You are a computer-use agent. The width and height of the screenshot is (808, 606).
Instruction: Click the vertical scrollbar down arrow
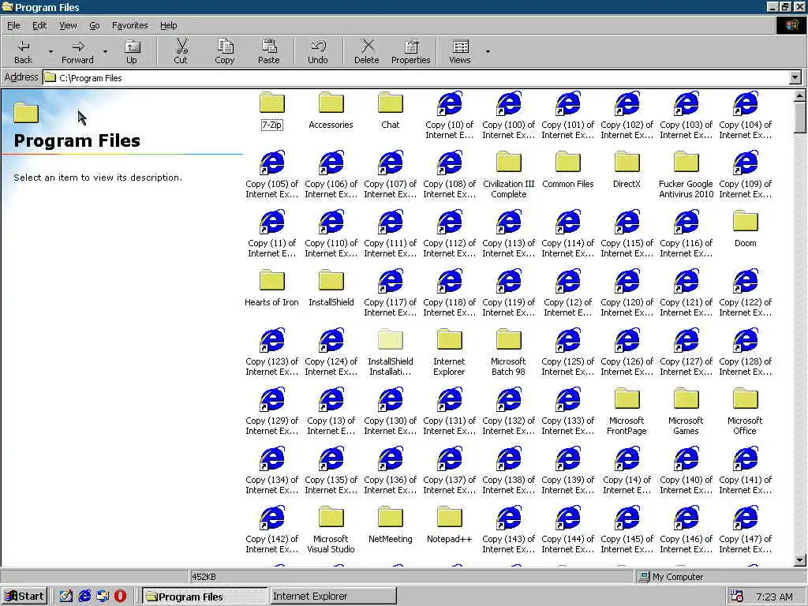tap(799, 560)
